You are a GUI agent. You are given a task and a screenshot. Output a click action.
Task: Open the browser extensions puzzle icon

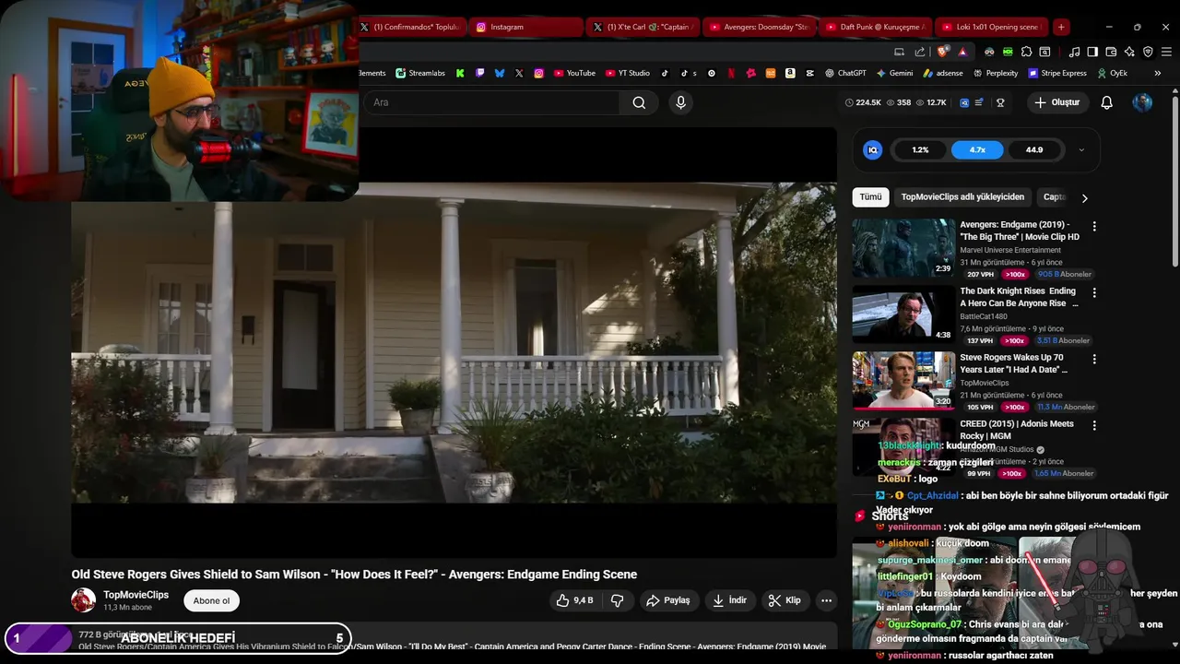[1026, 52]
